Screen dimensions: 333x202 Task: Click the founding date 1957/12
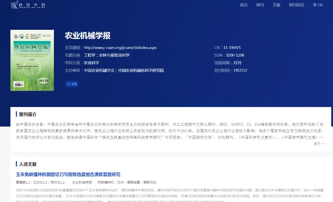(x=240, y=70)
